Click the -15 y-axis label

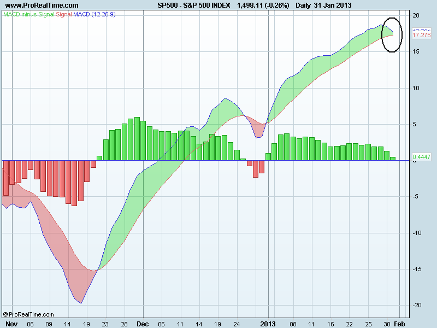[417, 269]
